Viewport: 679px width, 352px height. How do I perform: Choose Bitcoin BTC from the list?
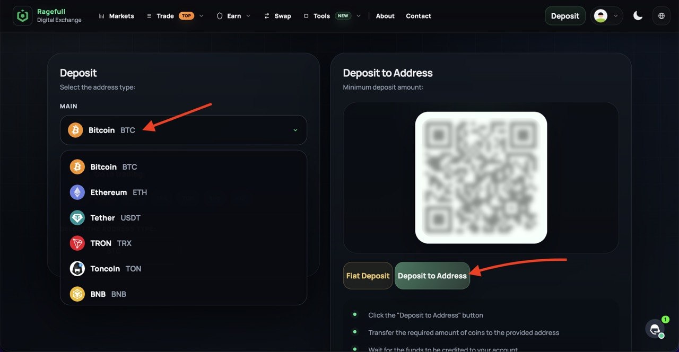(x=184, y=167)
